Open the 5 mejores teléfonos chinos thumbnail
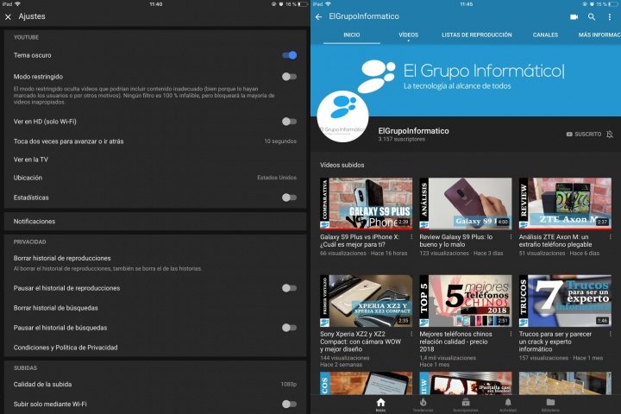This screenshot has width=621, height=414. click(466, 301)
